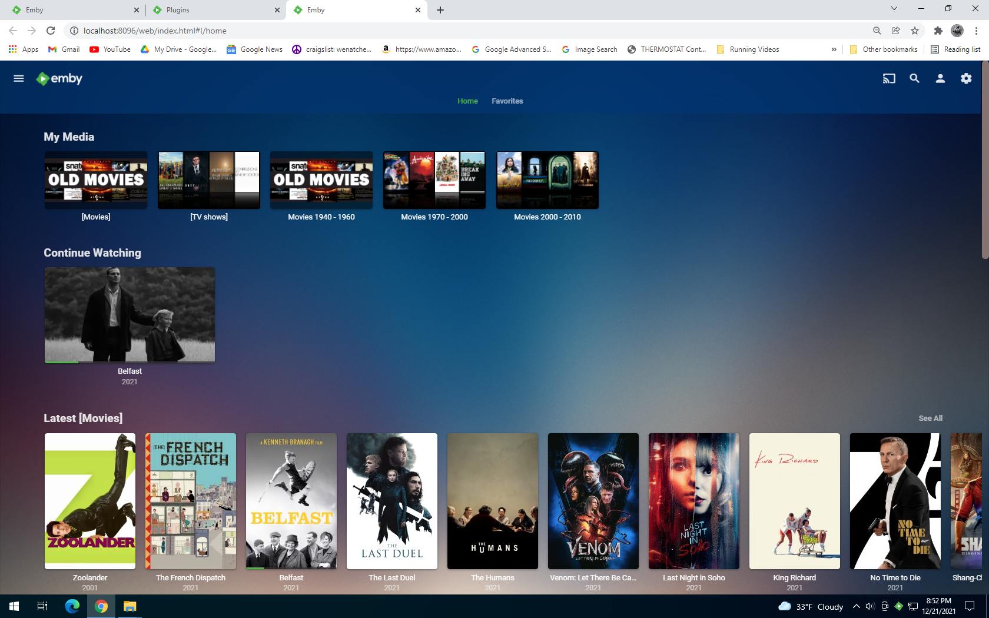This screenshot has height=618, width=989.
Task: Open No Time to Die poster
Action: tap(895, 501)
